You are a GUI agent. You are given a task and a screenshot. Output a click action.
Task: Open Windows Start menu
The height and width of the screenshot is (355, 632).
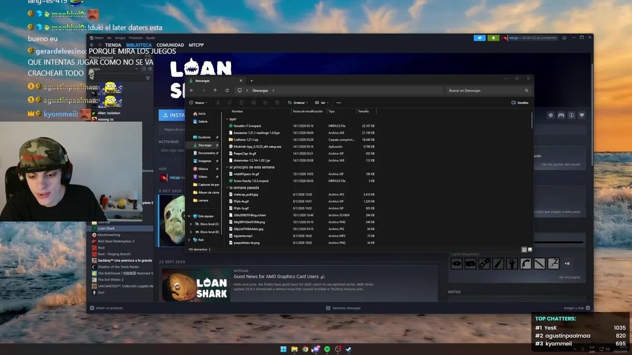[283, 349]
